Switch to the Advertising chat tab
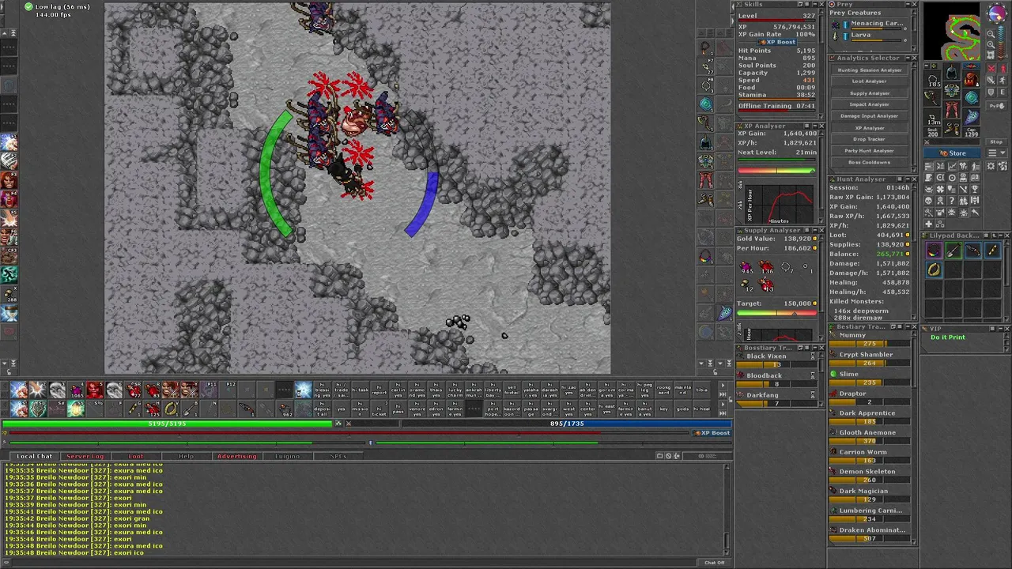 236,456
